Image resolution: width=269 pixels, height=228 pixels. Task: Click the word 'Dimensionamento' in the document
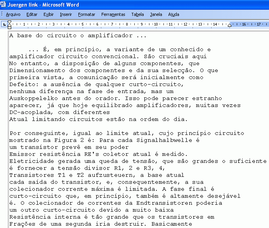37,71
